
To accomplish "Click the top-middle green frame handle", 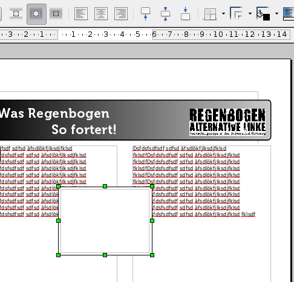I will point(105,186).
